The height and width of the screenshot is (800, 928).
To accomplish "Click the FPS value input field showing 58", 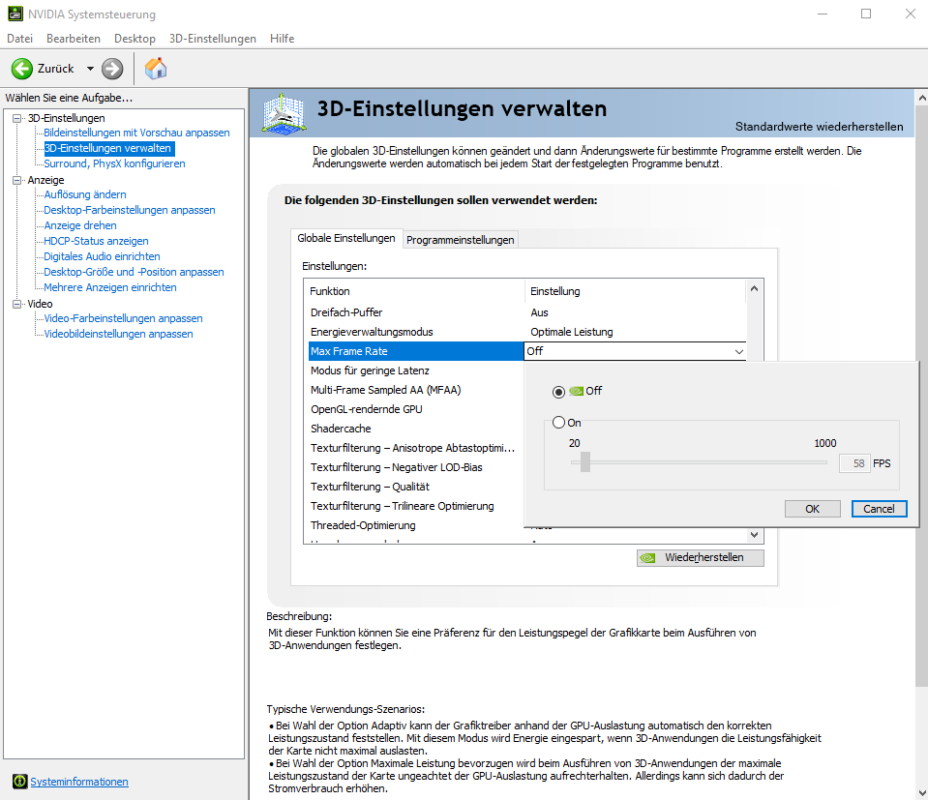I will coord(854,463).
